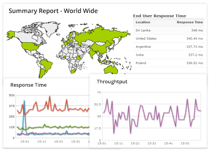
Task: Sort by the Response Time column header
Action: pos(190,22)
